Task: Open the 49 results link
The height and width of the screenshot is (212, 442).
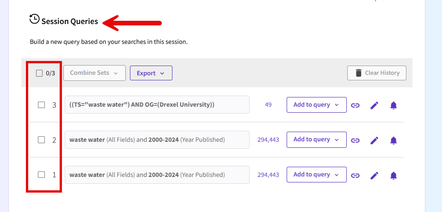Action: [268, 105]
